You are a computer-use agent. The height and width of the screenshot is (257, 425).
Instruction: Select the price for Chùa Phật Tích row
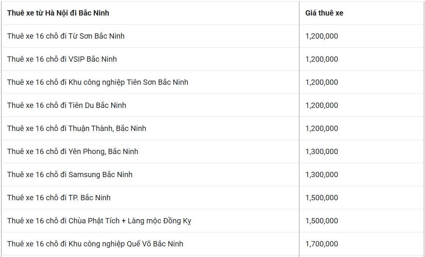coord(321,221)
